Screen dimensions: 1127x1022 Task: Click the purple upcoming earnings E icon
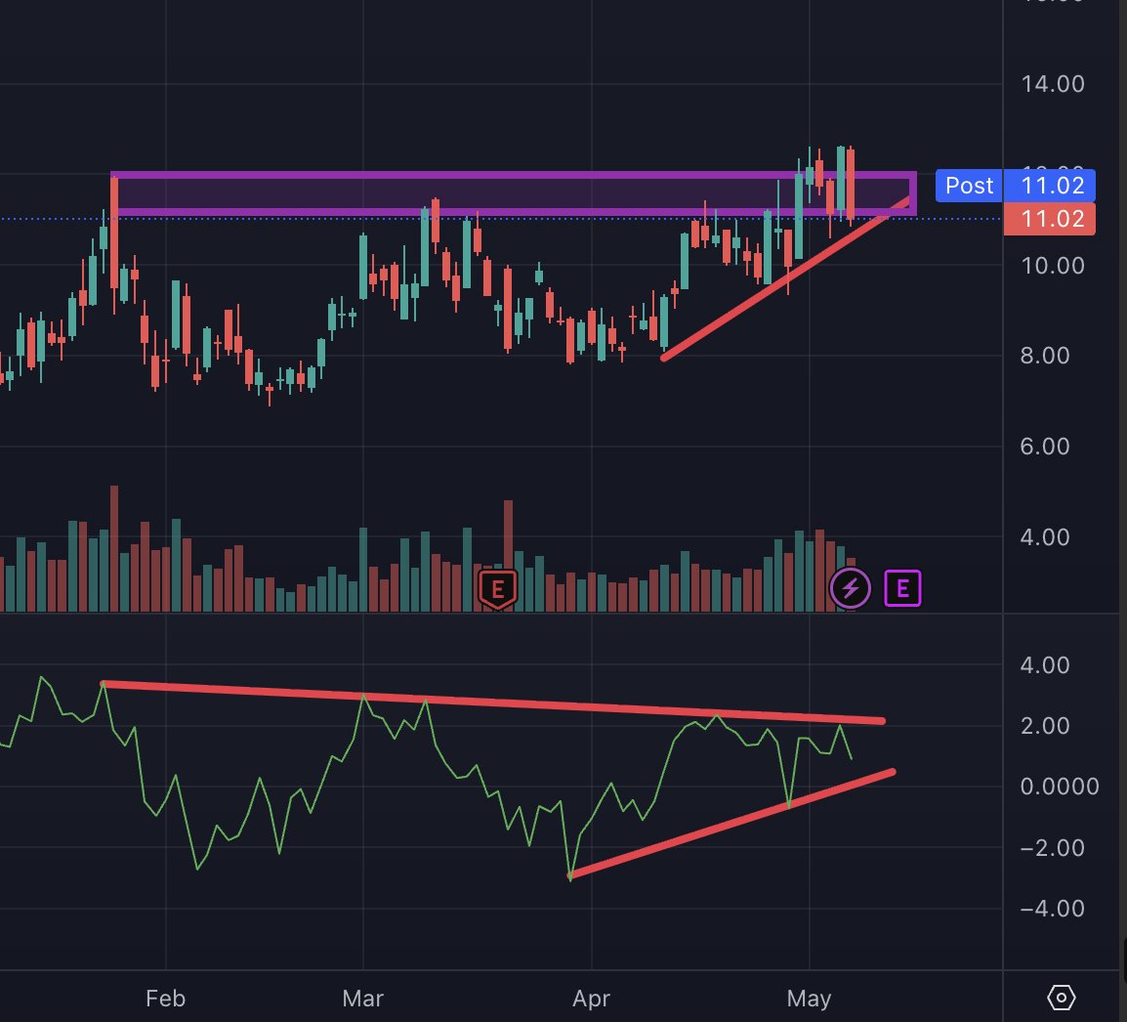coord(902,588)
